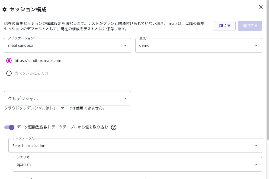Open the データテーブル dropdown showing Search localization
The height and width of the screenshot is (179, 269).
point(135,146)
